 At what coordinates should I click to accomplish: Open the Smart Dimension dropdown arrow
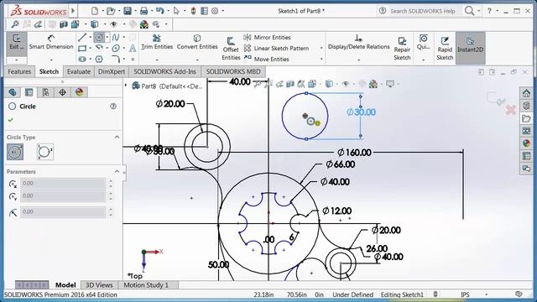[51, 60]
